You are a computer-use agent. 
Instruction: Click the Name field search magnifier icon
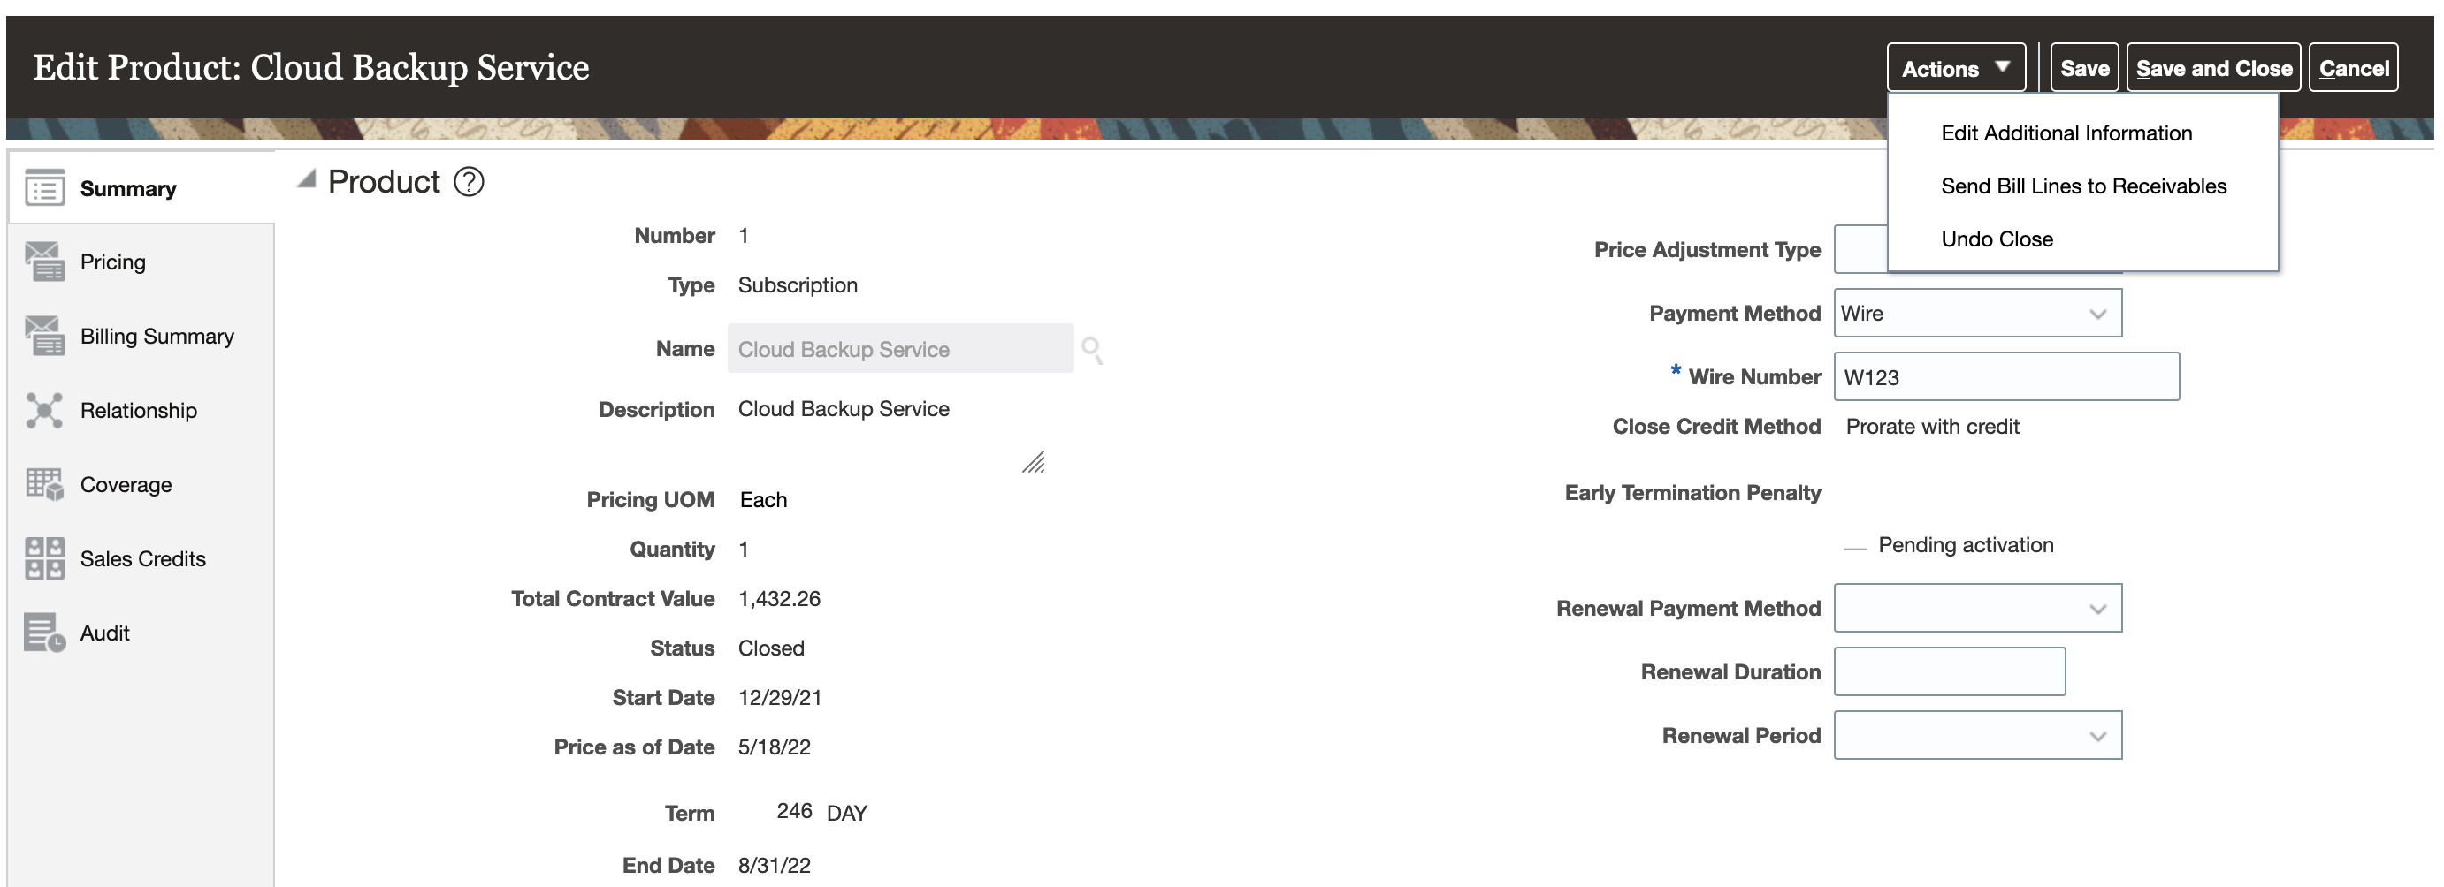pos(1092,350)
